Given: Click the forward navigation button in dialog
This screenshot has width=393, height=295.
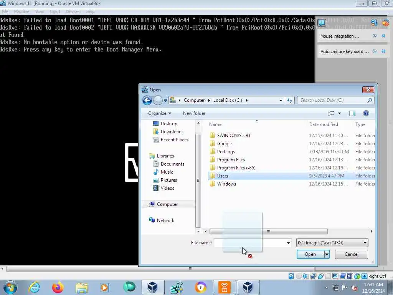Looking at the screenshot, I should 158,100.
